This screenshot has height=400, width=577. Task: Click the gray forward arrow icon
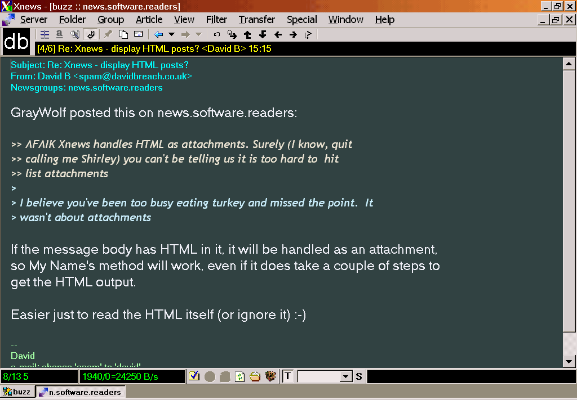tap(185, 34)
